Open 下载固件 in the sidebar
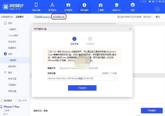The image size is (165, 116). pos(12,85)
